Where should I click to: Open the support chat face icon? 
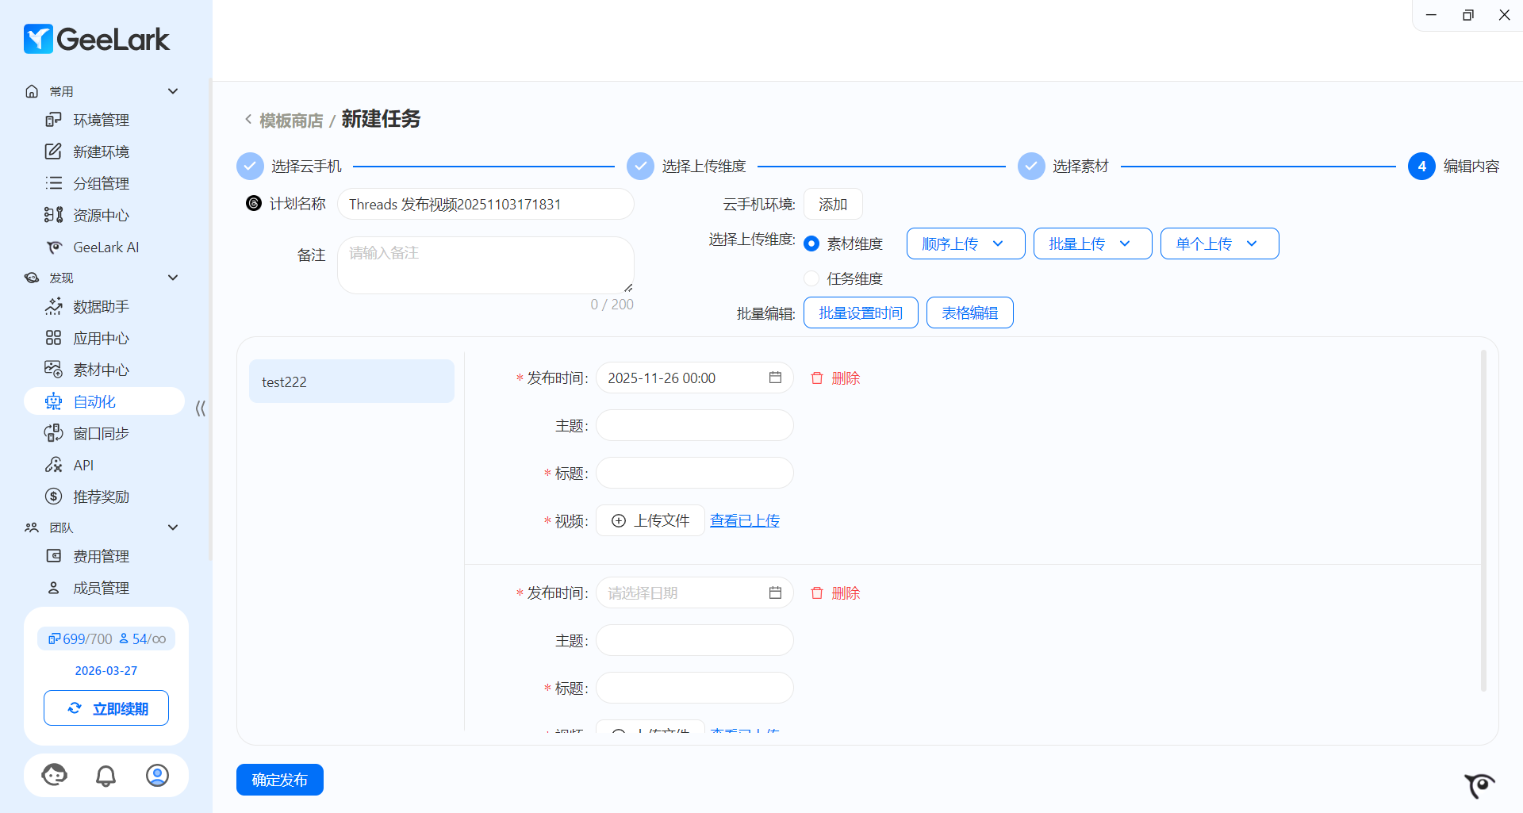55,776
